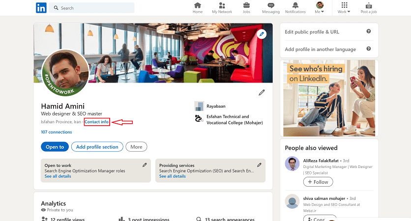Go to Jobs

point(246,8)
